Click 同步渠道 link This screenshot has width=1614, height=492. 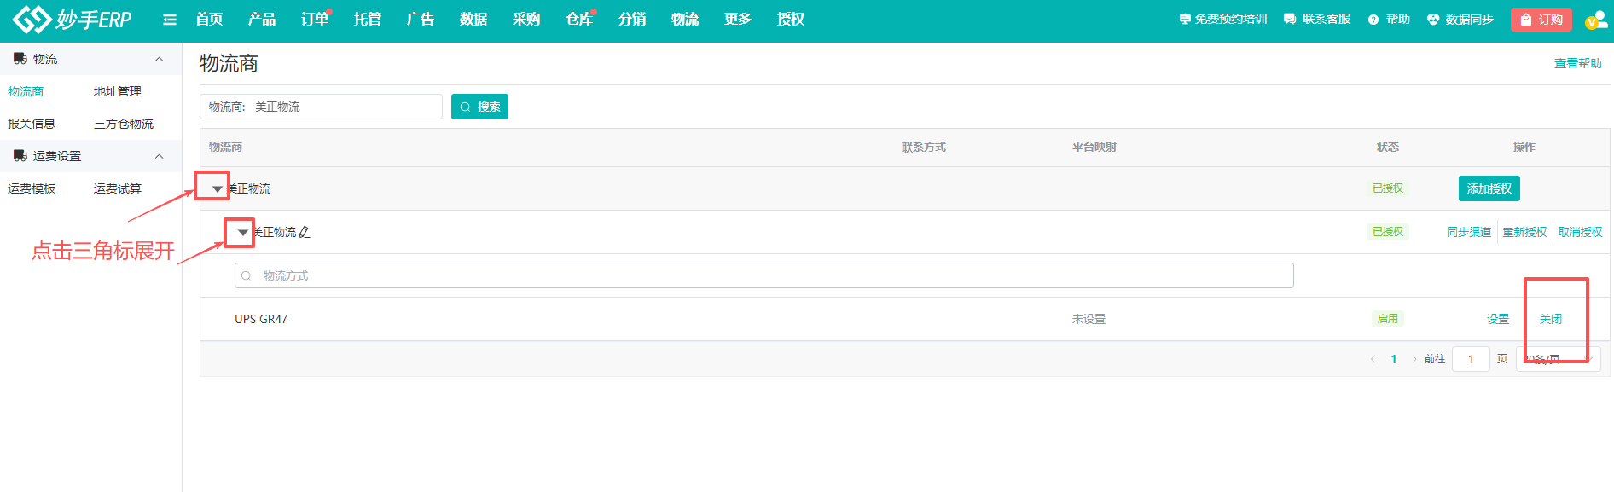(1469, 232)
